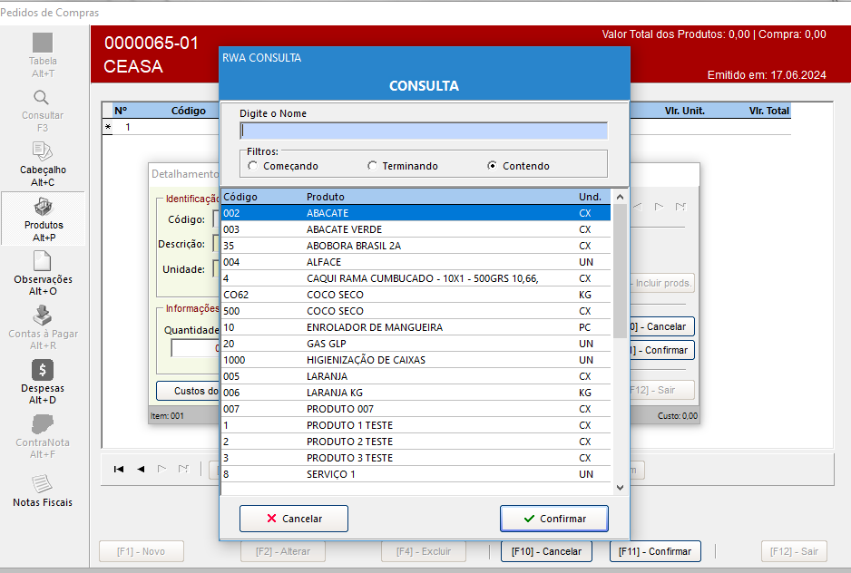Open the Despesas dollar icon
Screen dimensions: 851x573
tap(43, 370)
